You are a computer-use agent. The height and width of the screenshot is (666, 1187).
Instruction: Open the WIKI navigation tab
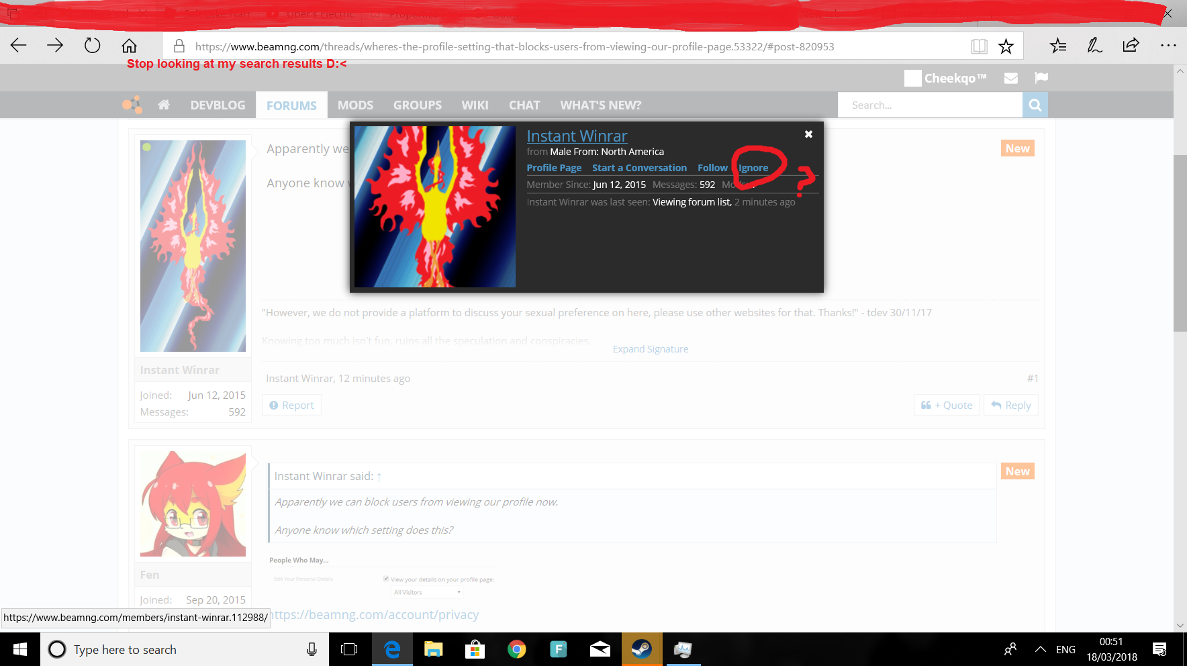(x=475, y=105)
